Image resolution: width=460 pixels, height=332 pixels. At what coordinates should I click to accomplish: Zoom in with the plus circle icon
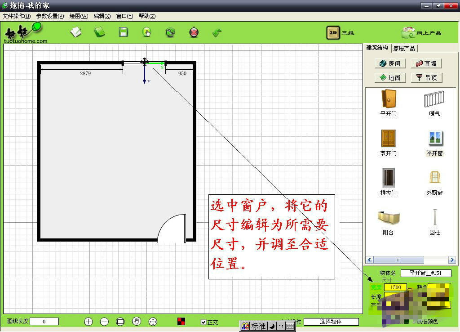88,322
